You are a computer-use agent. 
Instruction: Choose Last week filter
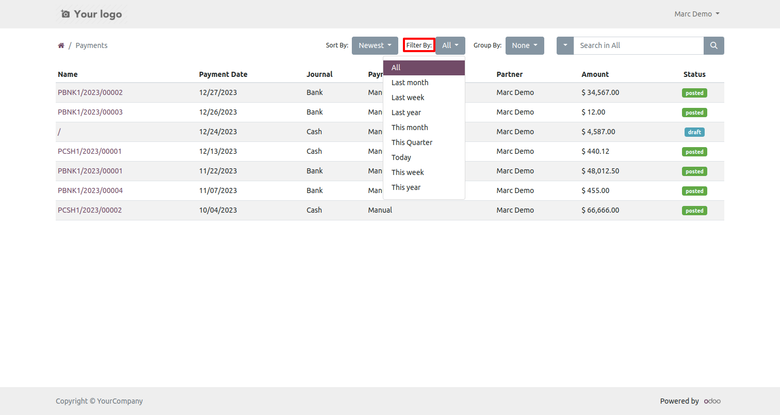click(424, 98)
